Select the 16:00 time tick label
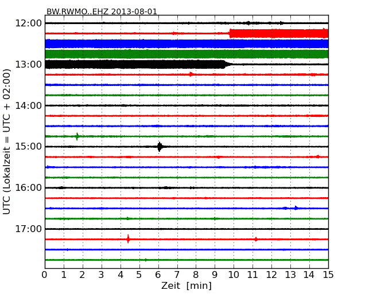The width and height of the screenshot is (373, 298). click(x=29, y=188)
